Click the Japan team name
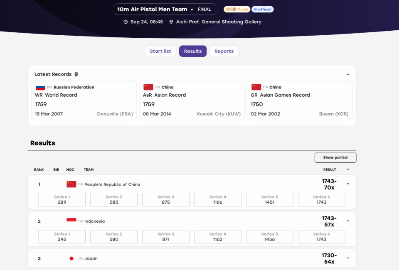This screenshot has width=399, height=270. coord(91,258)
